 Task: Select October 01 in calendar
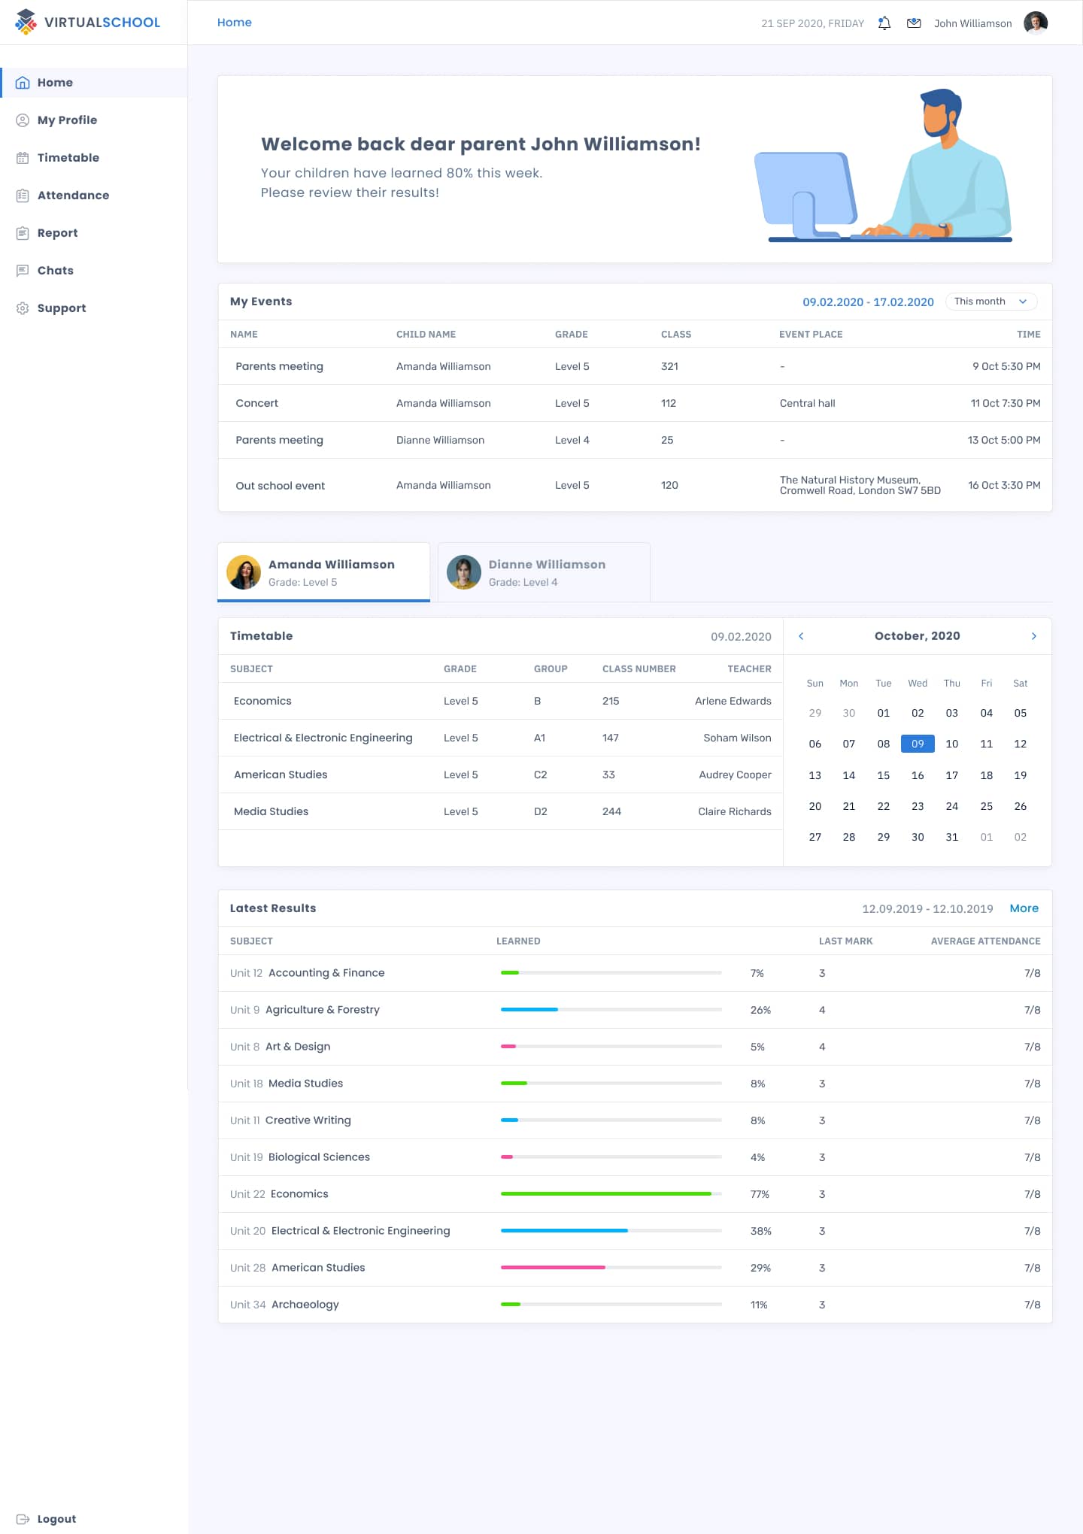884,713
